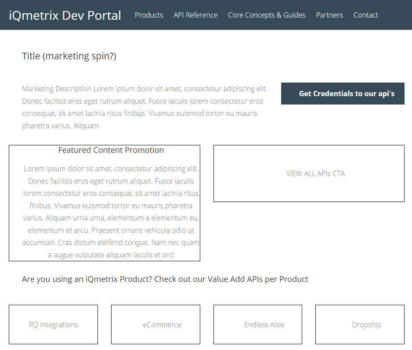
Task: Select the eCommerce product tile
Action: pyautogui.click(x=155, y=325)
